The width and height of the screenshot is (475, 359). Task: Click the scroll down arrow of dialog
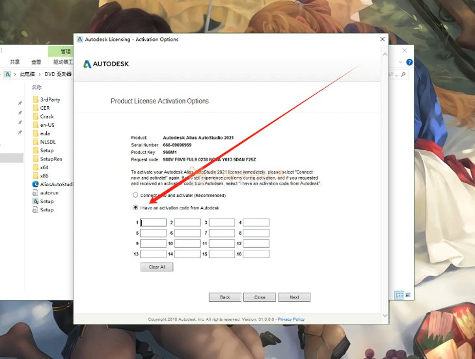point(385,315)
